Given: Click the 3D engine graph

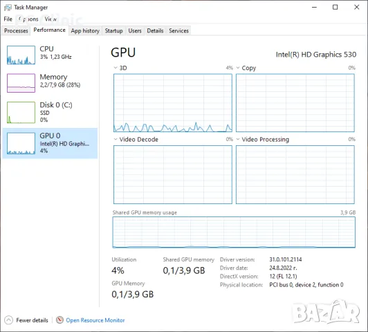Looking at the screenshot, I should tap(173, 103).
